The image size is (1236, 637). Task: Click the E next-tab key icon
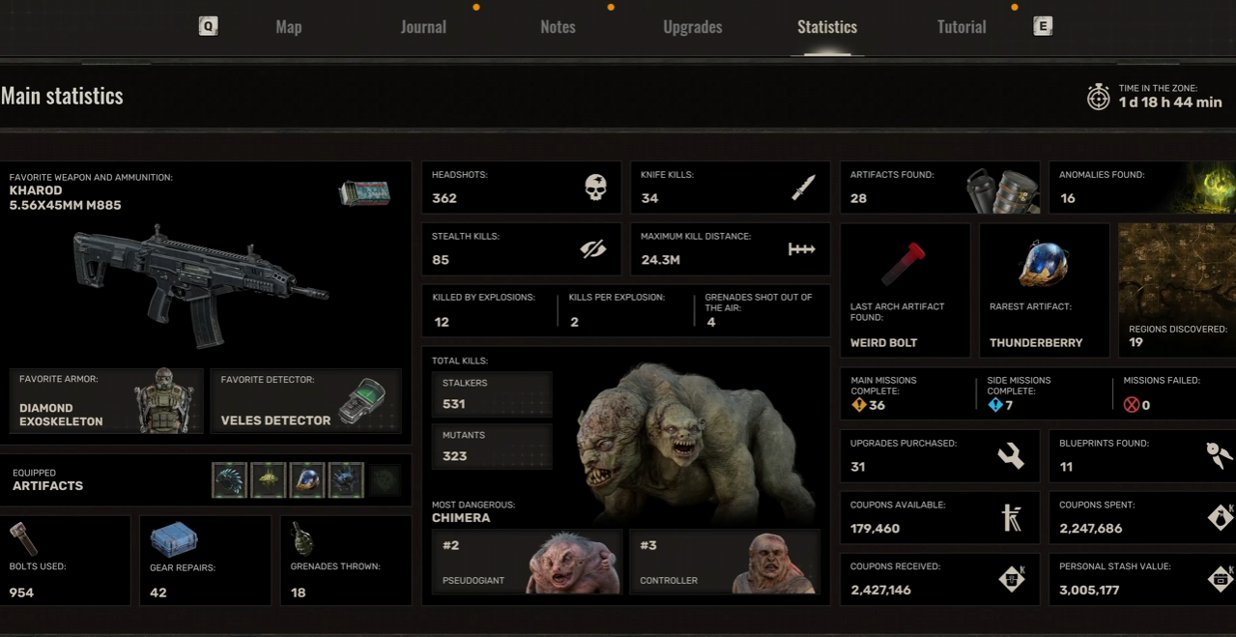[1043, 27]
